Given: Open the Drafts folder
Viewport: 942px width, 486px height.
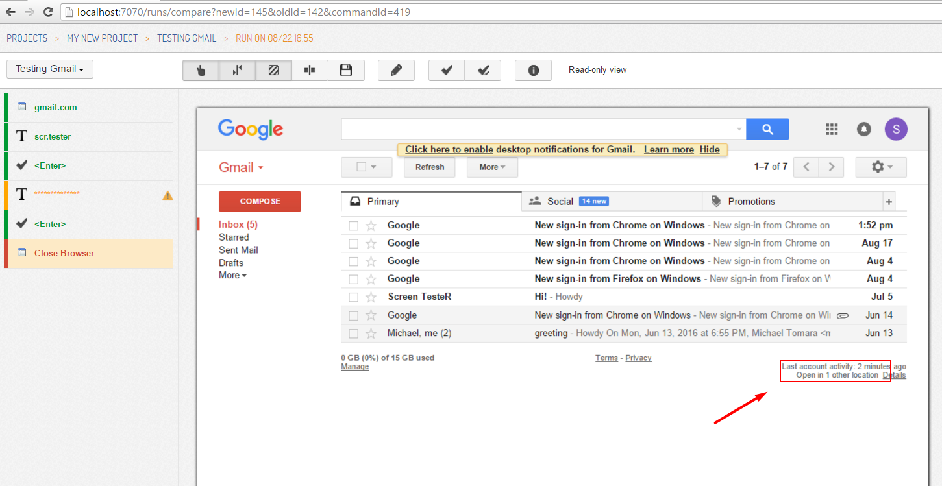Looking at the screenshot, I should (x=231, y=263).
